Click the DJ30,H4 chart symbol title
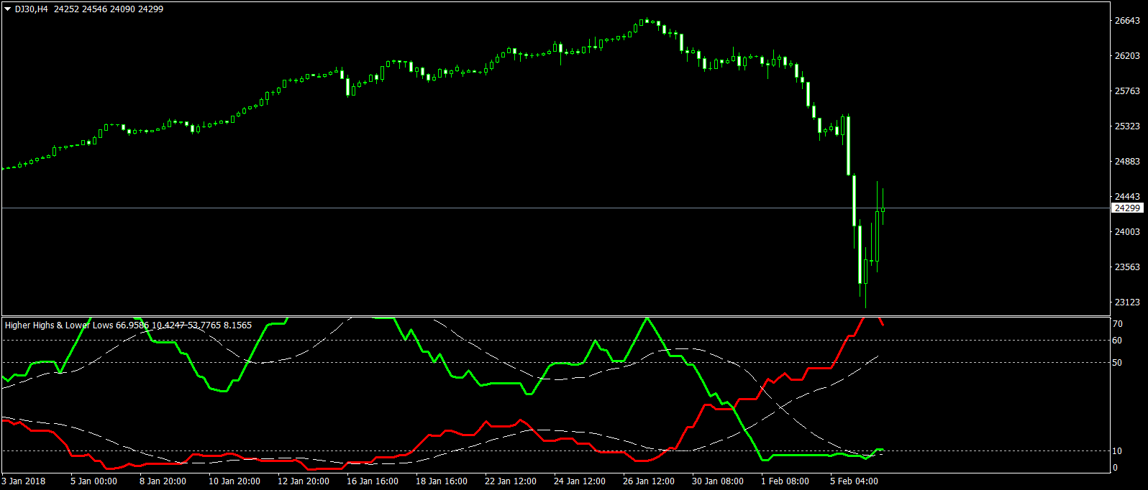The image size is (1148, 490). (31, 9)
